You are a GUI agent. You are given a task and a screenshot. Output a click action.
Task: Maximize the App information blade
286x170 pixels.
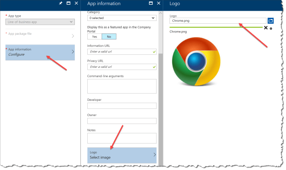[x=151, y=3]
